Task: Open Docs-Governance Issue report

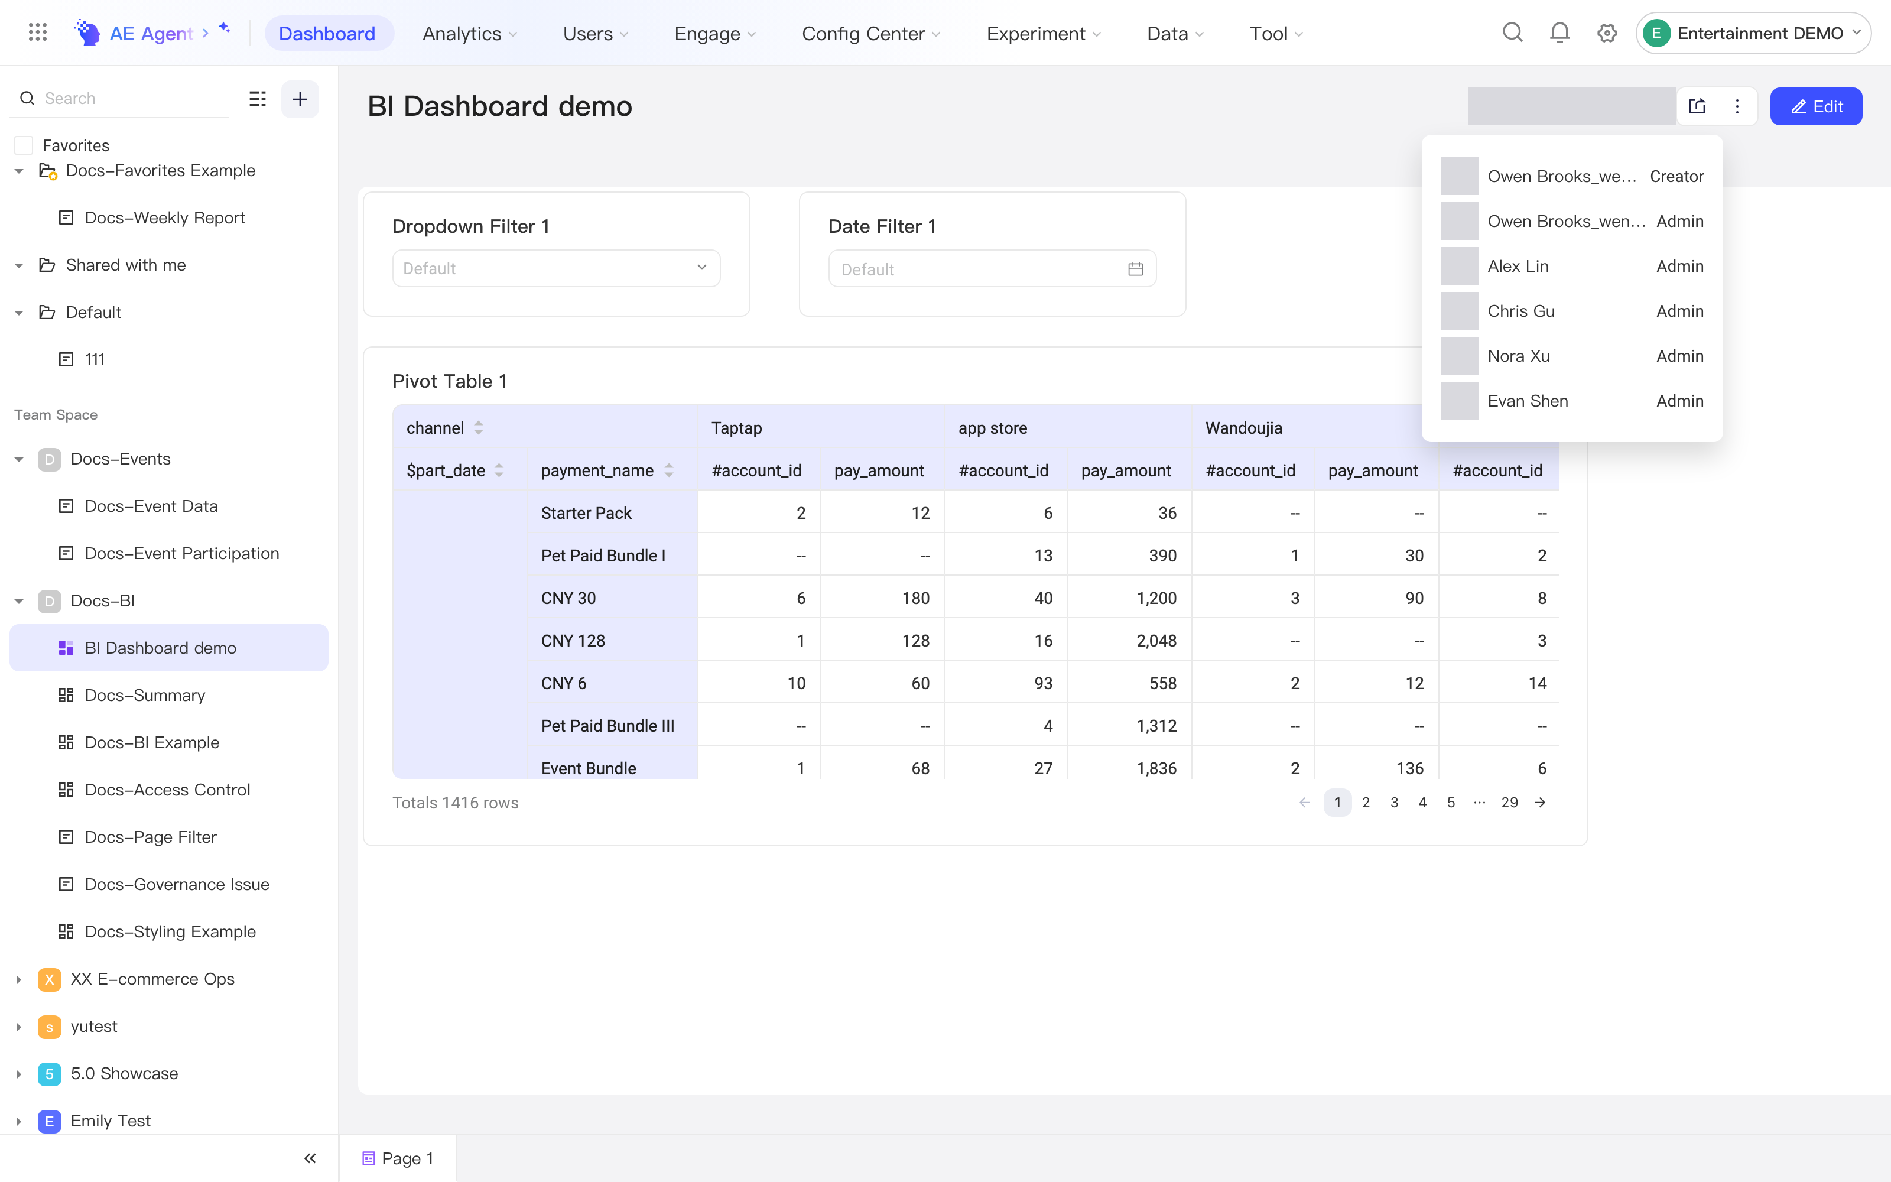Action: [x=177, y=885]
